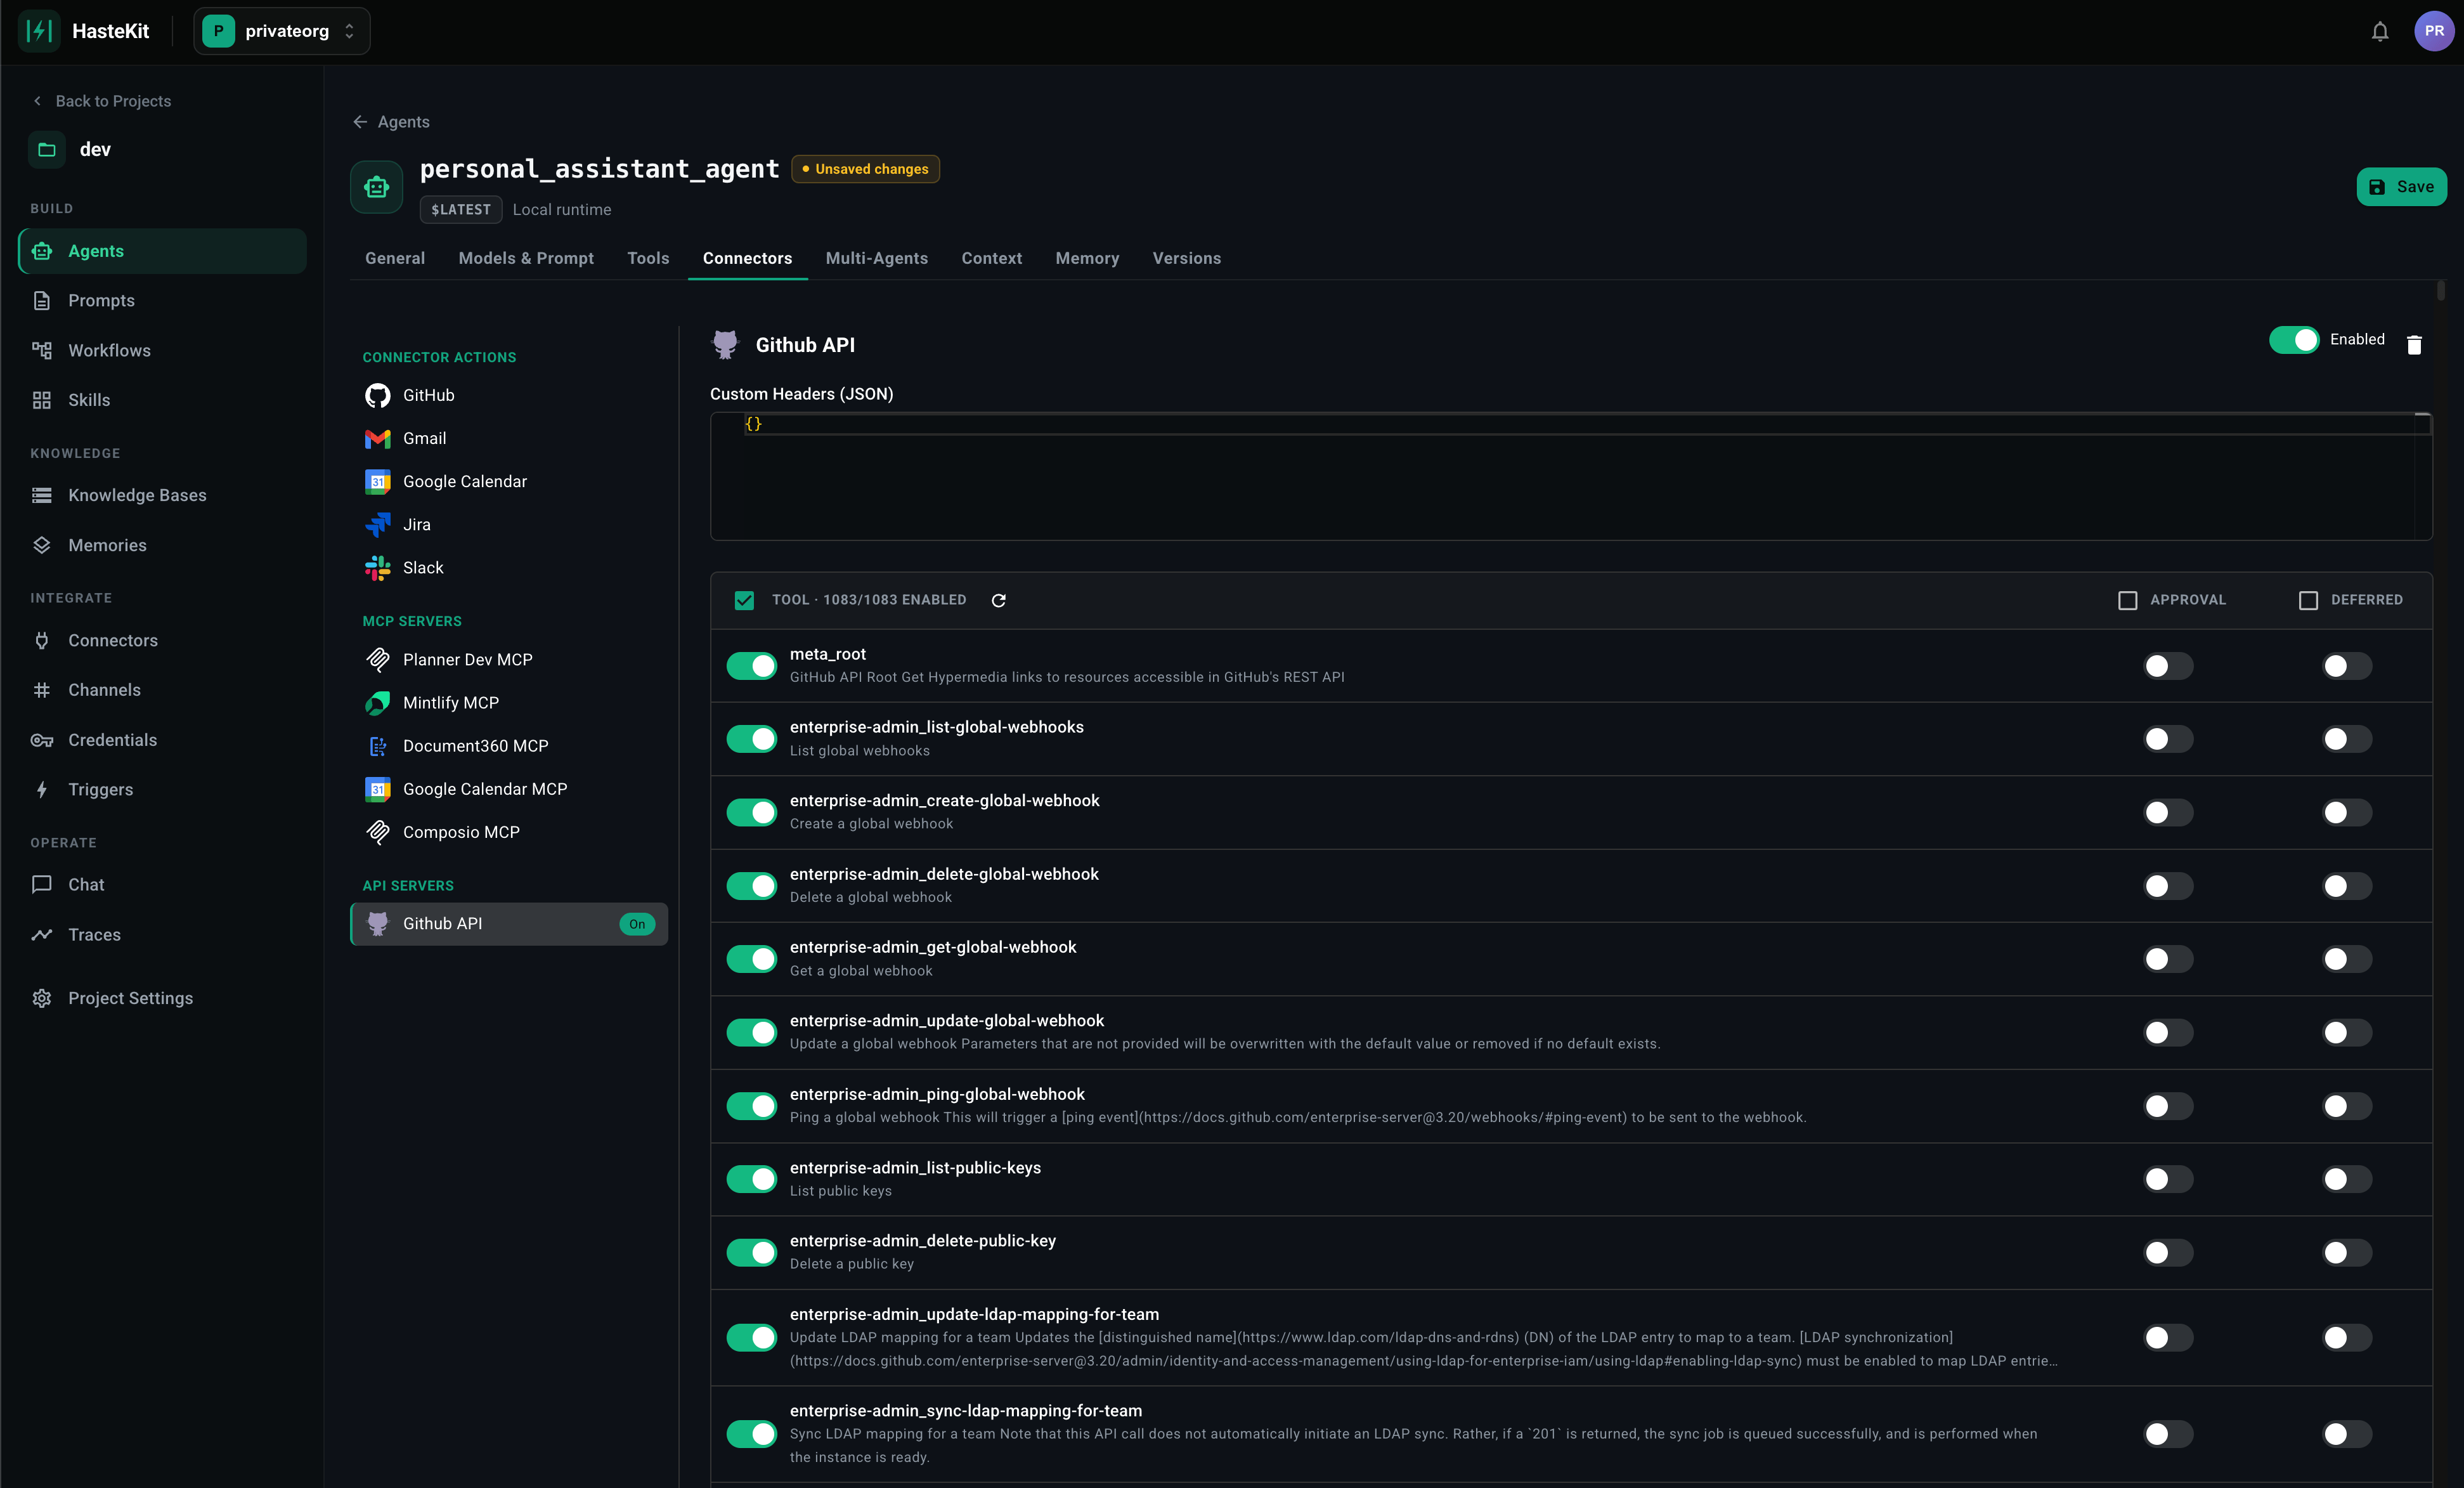Click the HasteKit logo icon
This screenshot has height=1488, width=2464.
[x=39, y=31]
